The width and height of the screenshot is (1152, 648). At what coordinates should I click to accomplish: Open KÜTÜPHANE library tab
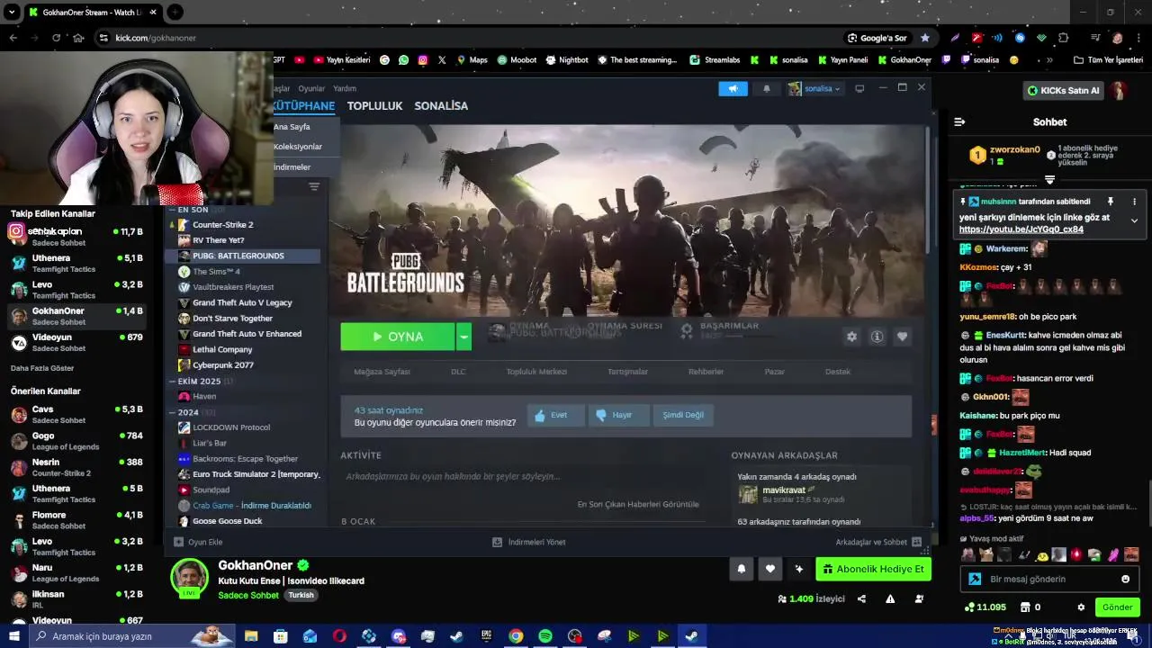[x=304, y=105]
